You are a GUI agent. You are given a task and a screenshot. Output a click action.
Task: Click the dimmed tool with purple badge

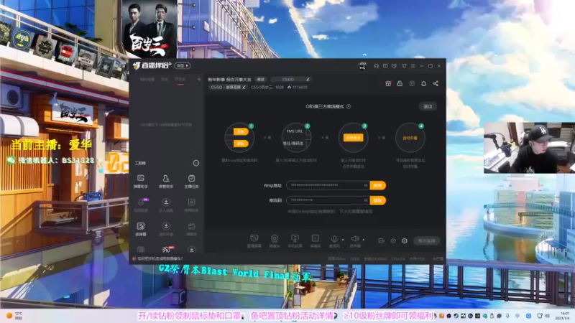(x=141, y=205)
